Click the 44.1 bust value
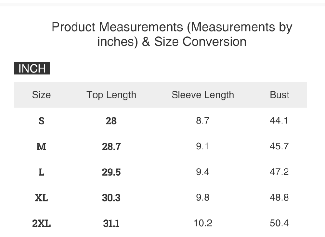The width and height of the screenshot is (325, 237). [279, 121]
